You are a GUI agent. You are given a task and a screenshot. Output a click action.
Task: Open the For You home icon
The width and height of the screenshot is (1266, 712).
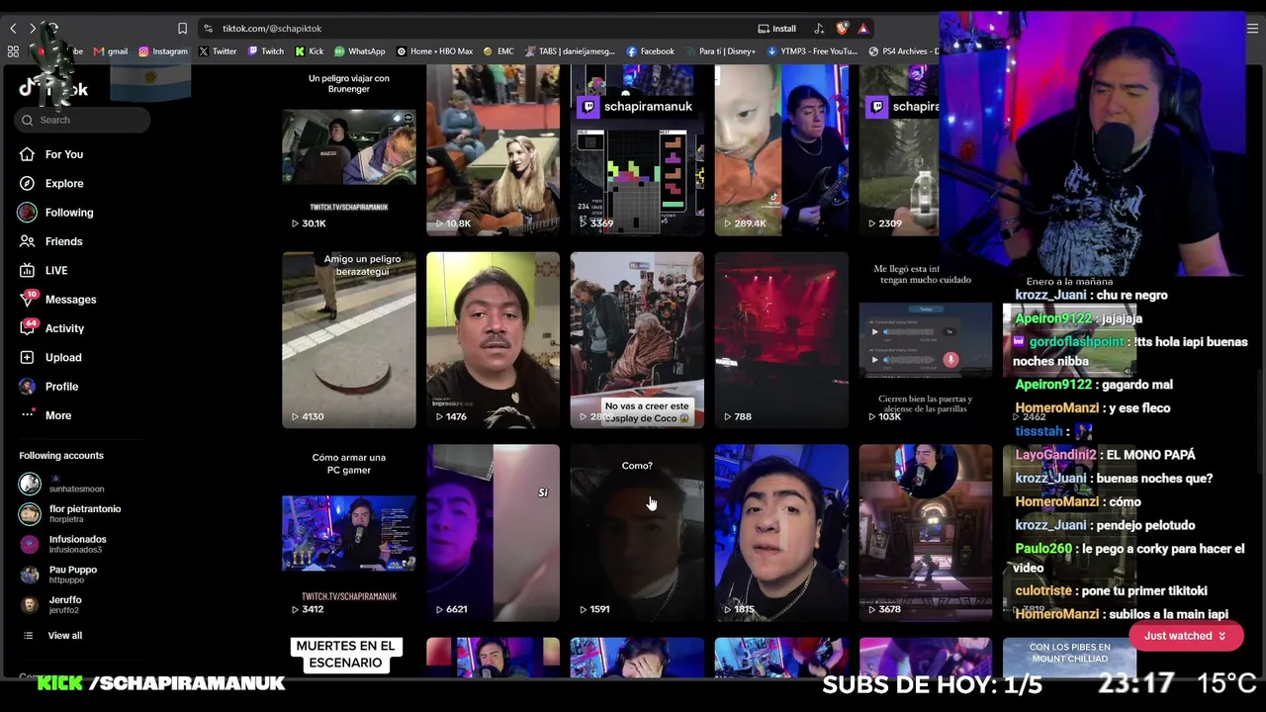pyautogui.click(x=27, y=154)
